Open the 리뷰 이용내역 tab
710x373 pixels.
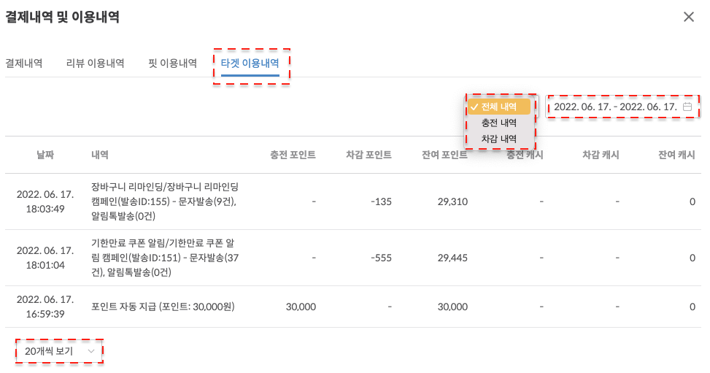click(x=95, y=64)
